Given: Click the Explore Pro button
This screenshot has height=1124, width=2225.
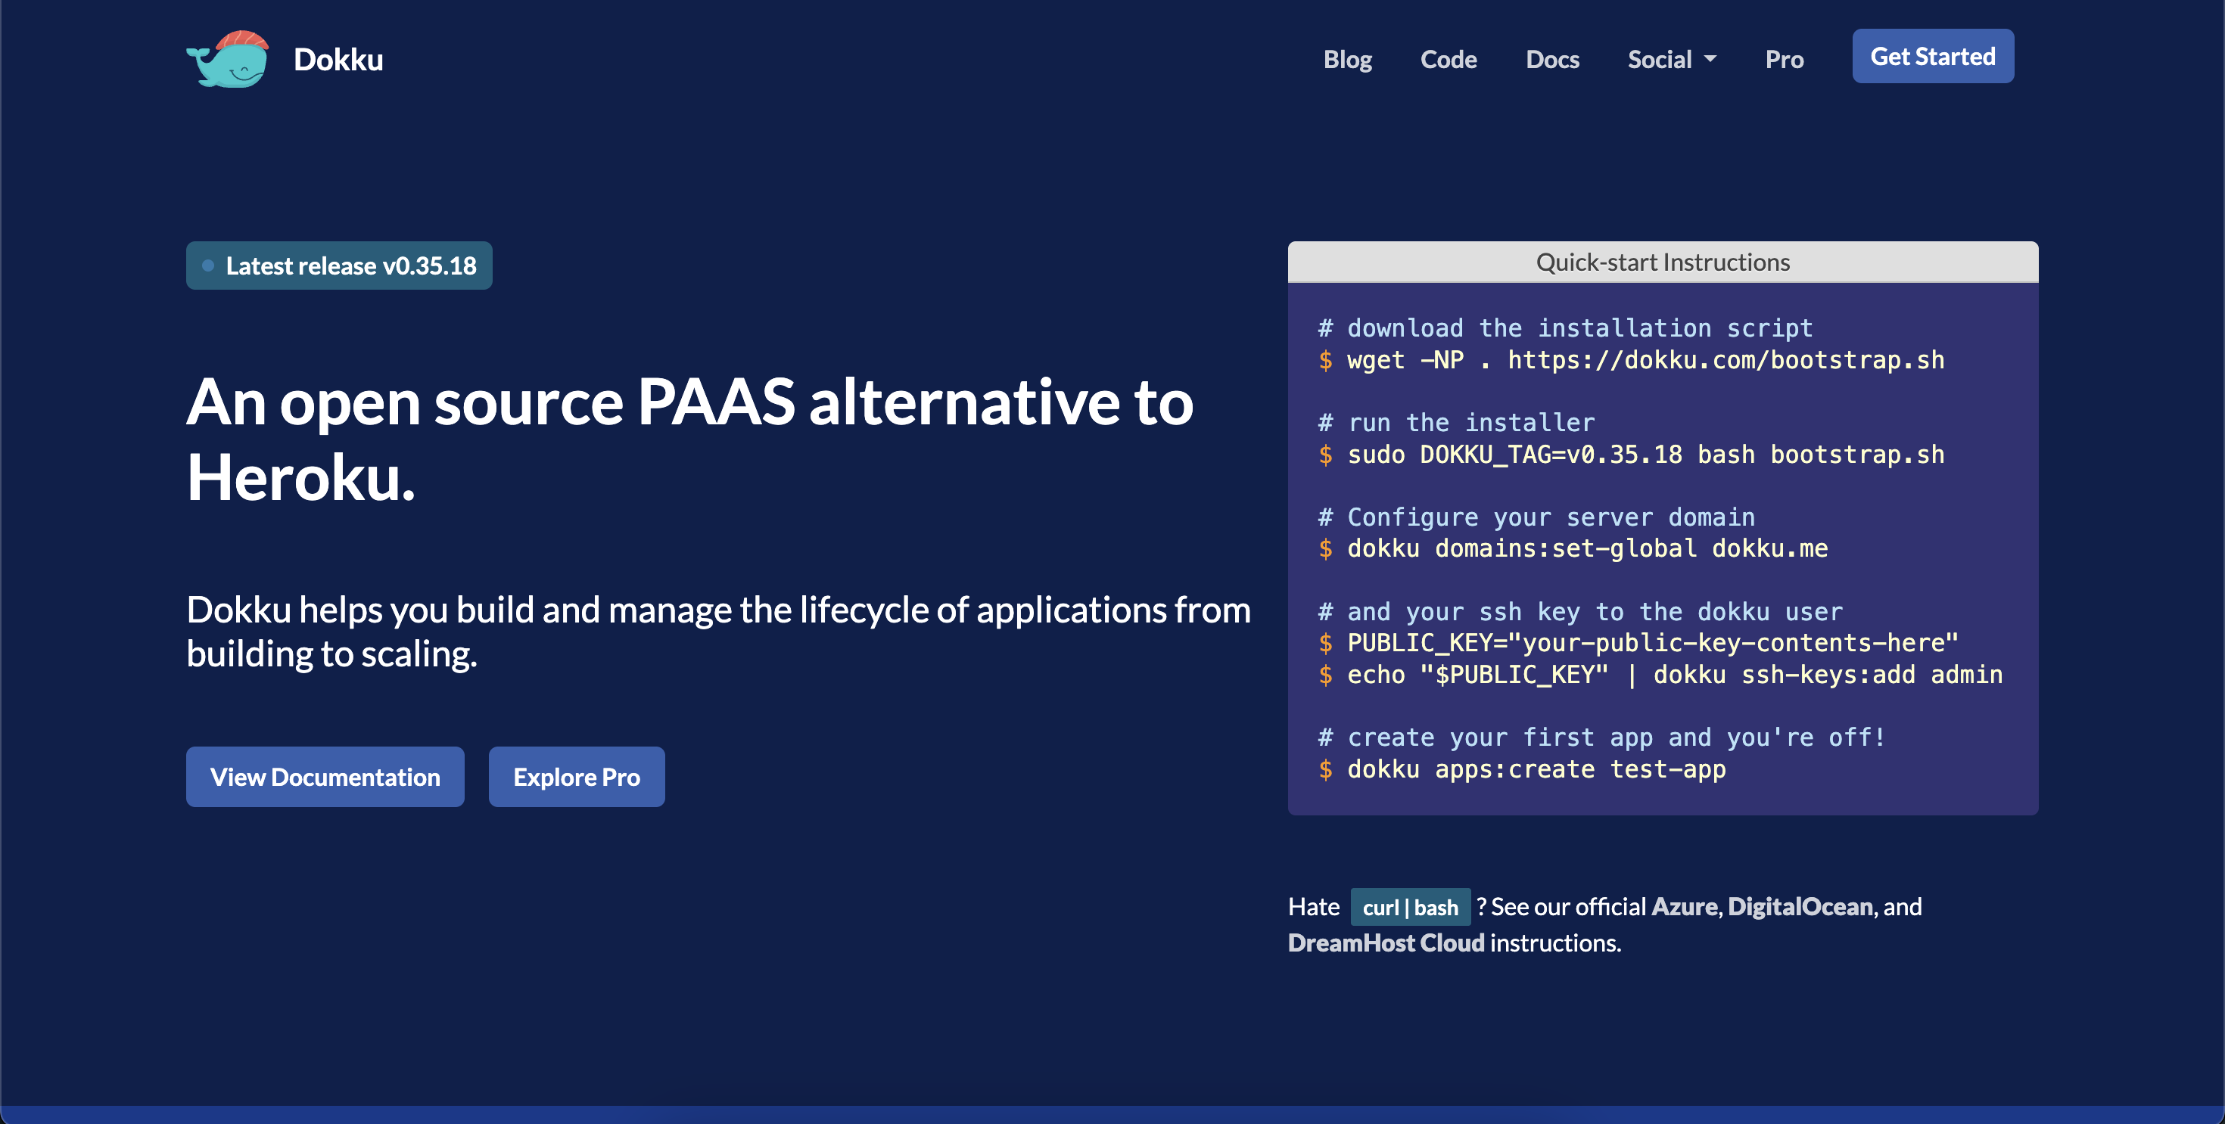Looking at the screenshot, I should [x=576, y=776].
